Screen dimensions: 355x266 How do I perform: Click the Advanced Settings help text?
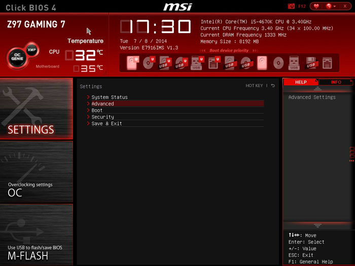[312, 97]
